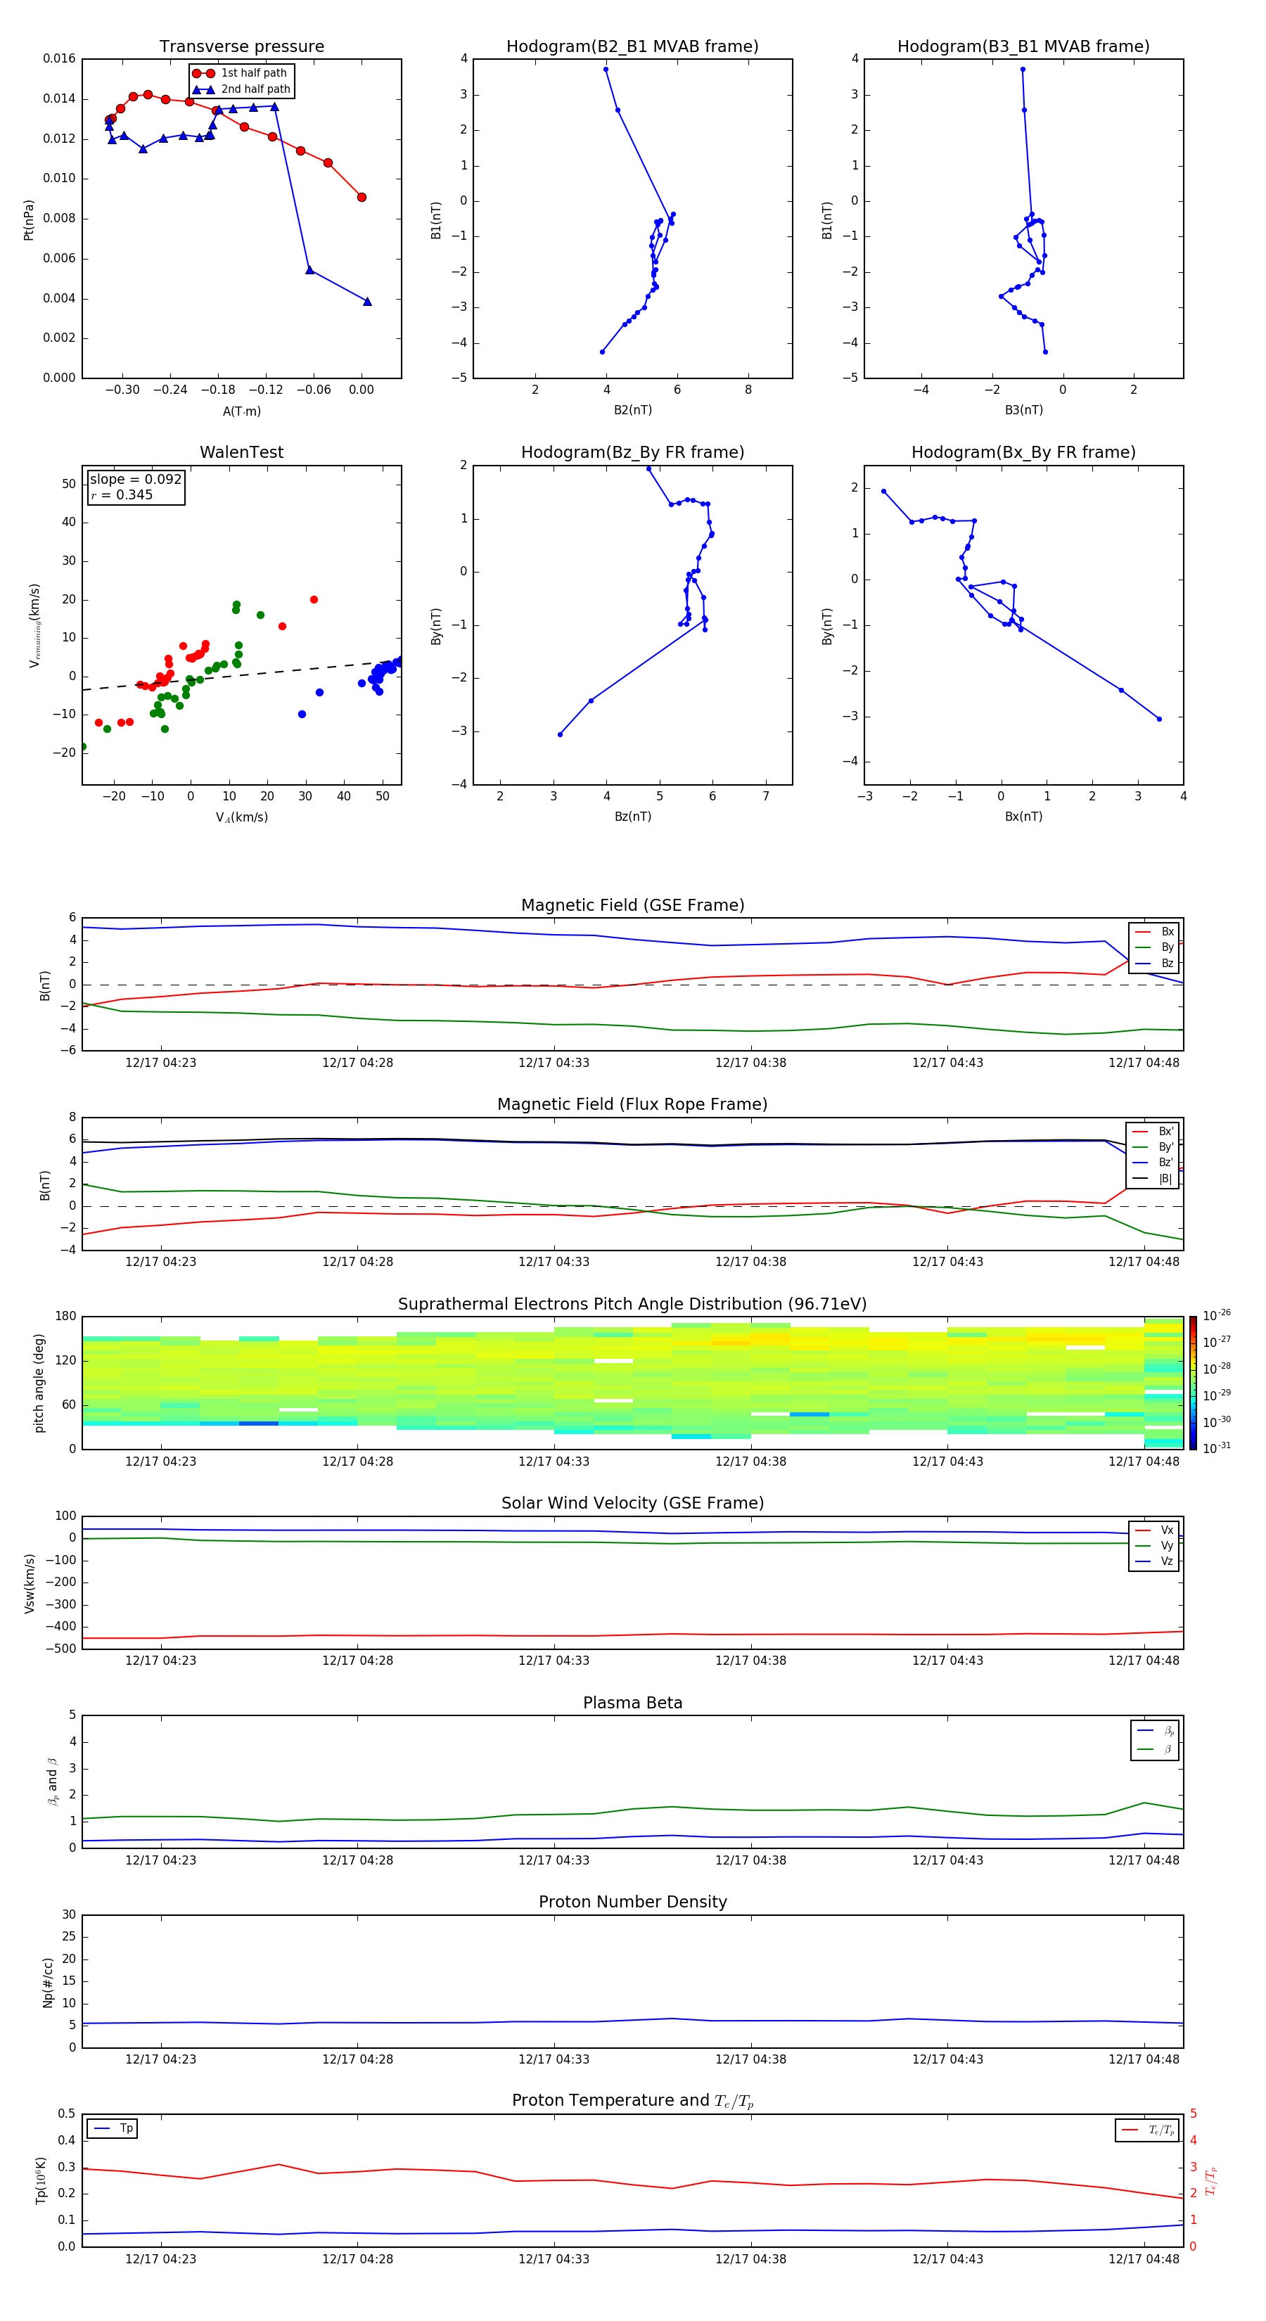Click the '10^-26' colorbar tick label
Screen dimensions: 1266x2321
click(x=1217, y=1315)
